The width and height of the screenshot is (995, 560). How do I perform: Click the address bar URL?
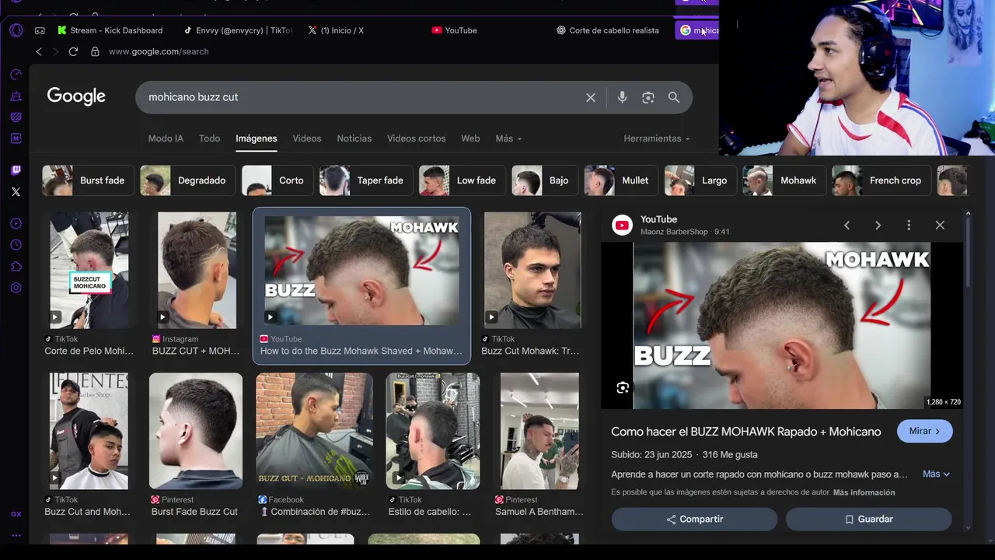[159, 51]
